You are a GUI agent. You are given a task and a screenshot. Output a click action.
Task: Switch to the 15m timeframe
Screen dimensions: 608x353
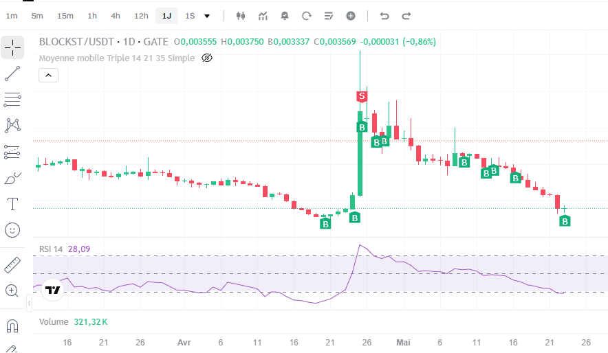[65, 16]
